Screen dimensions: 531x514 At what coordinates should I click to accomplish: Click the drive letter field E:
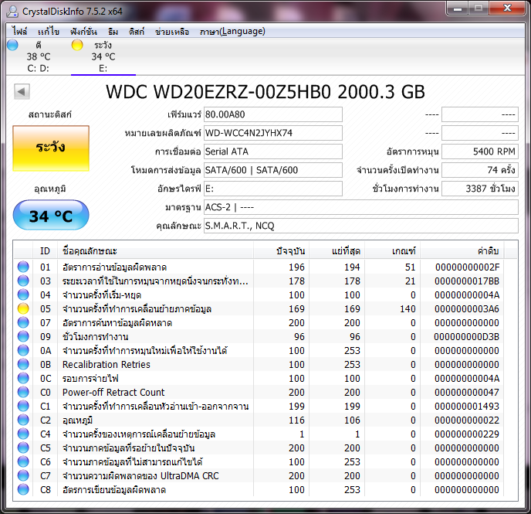click(x=273, y=189)
